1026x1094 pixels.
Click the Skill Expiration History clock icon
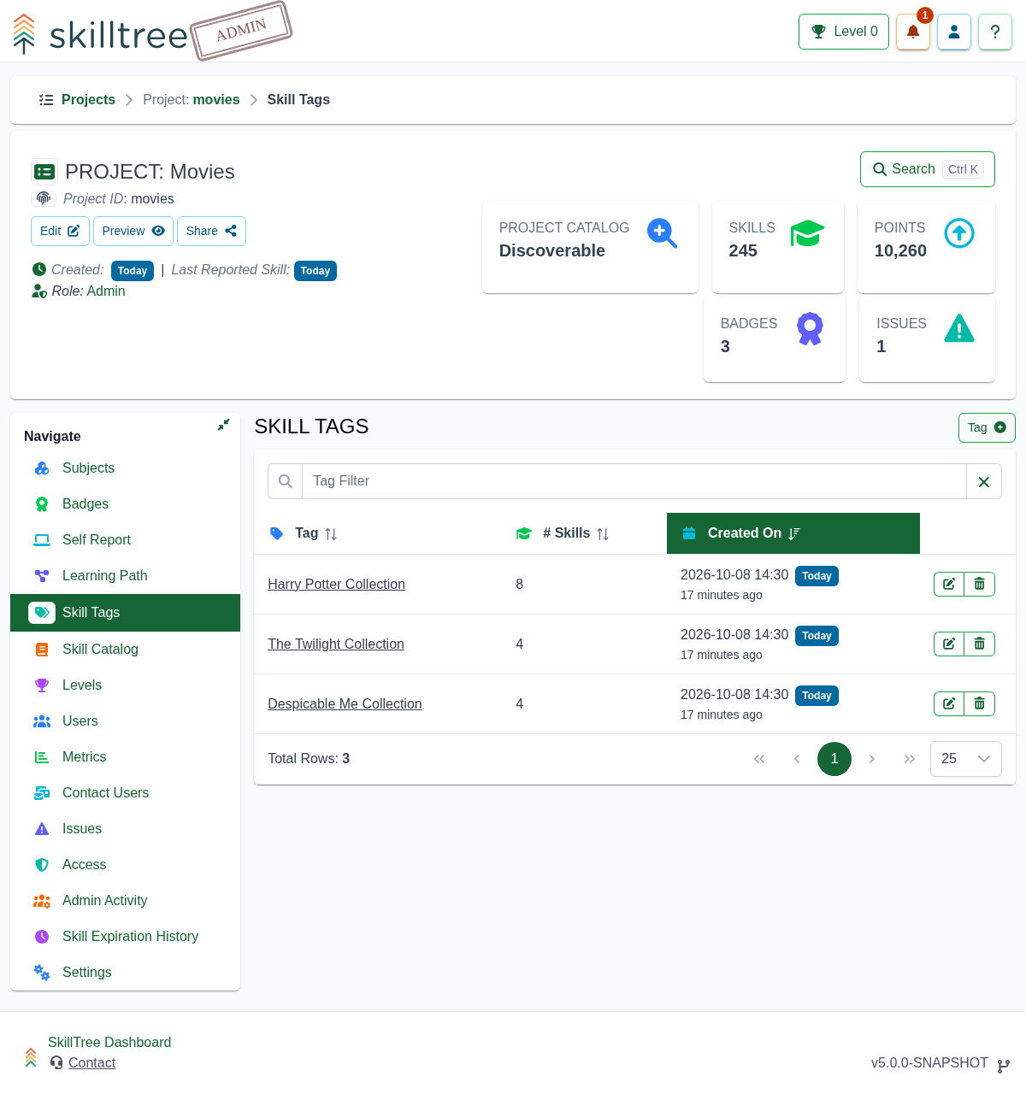42,937
